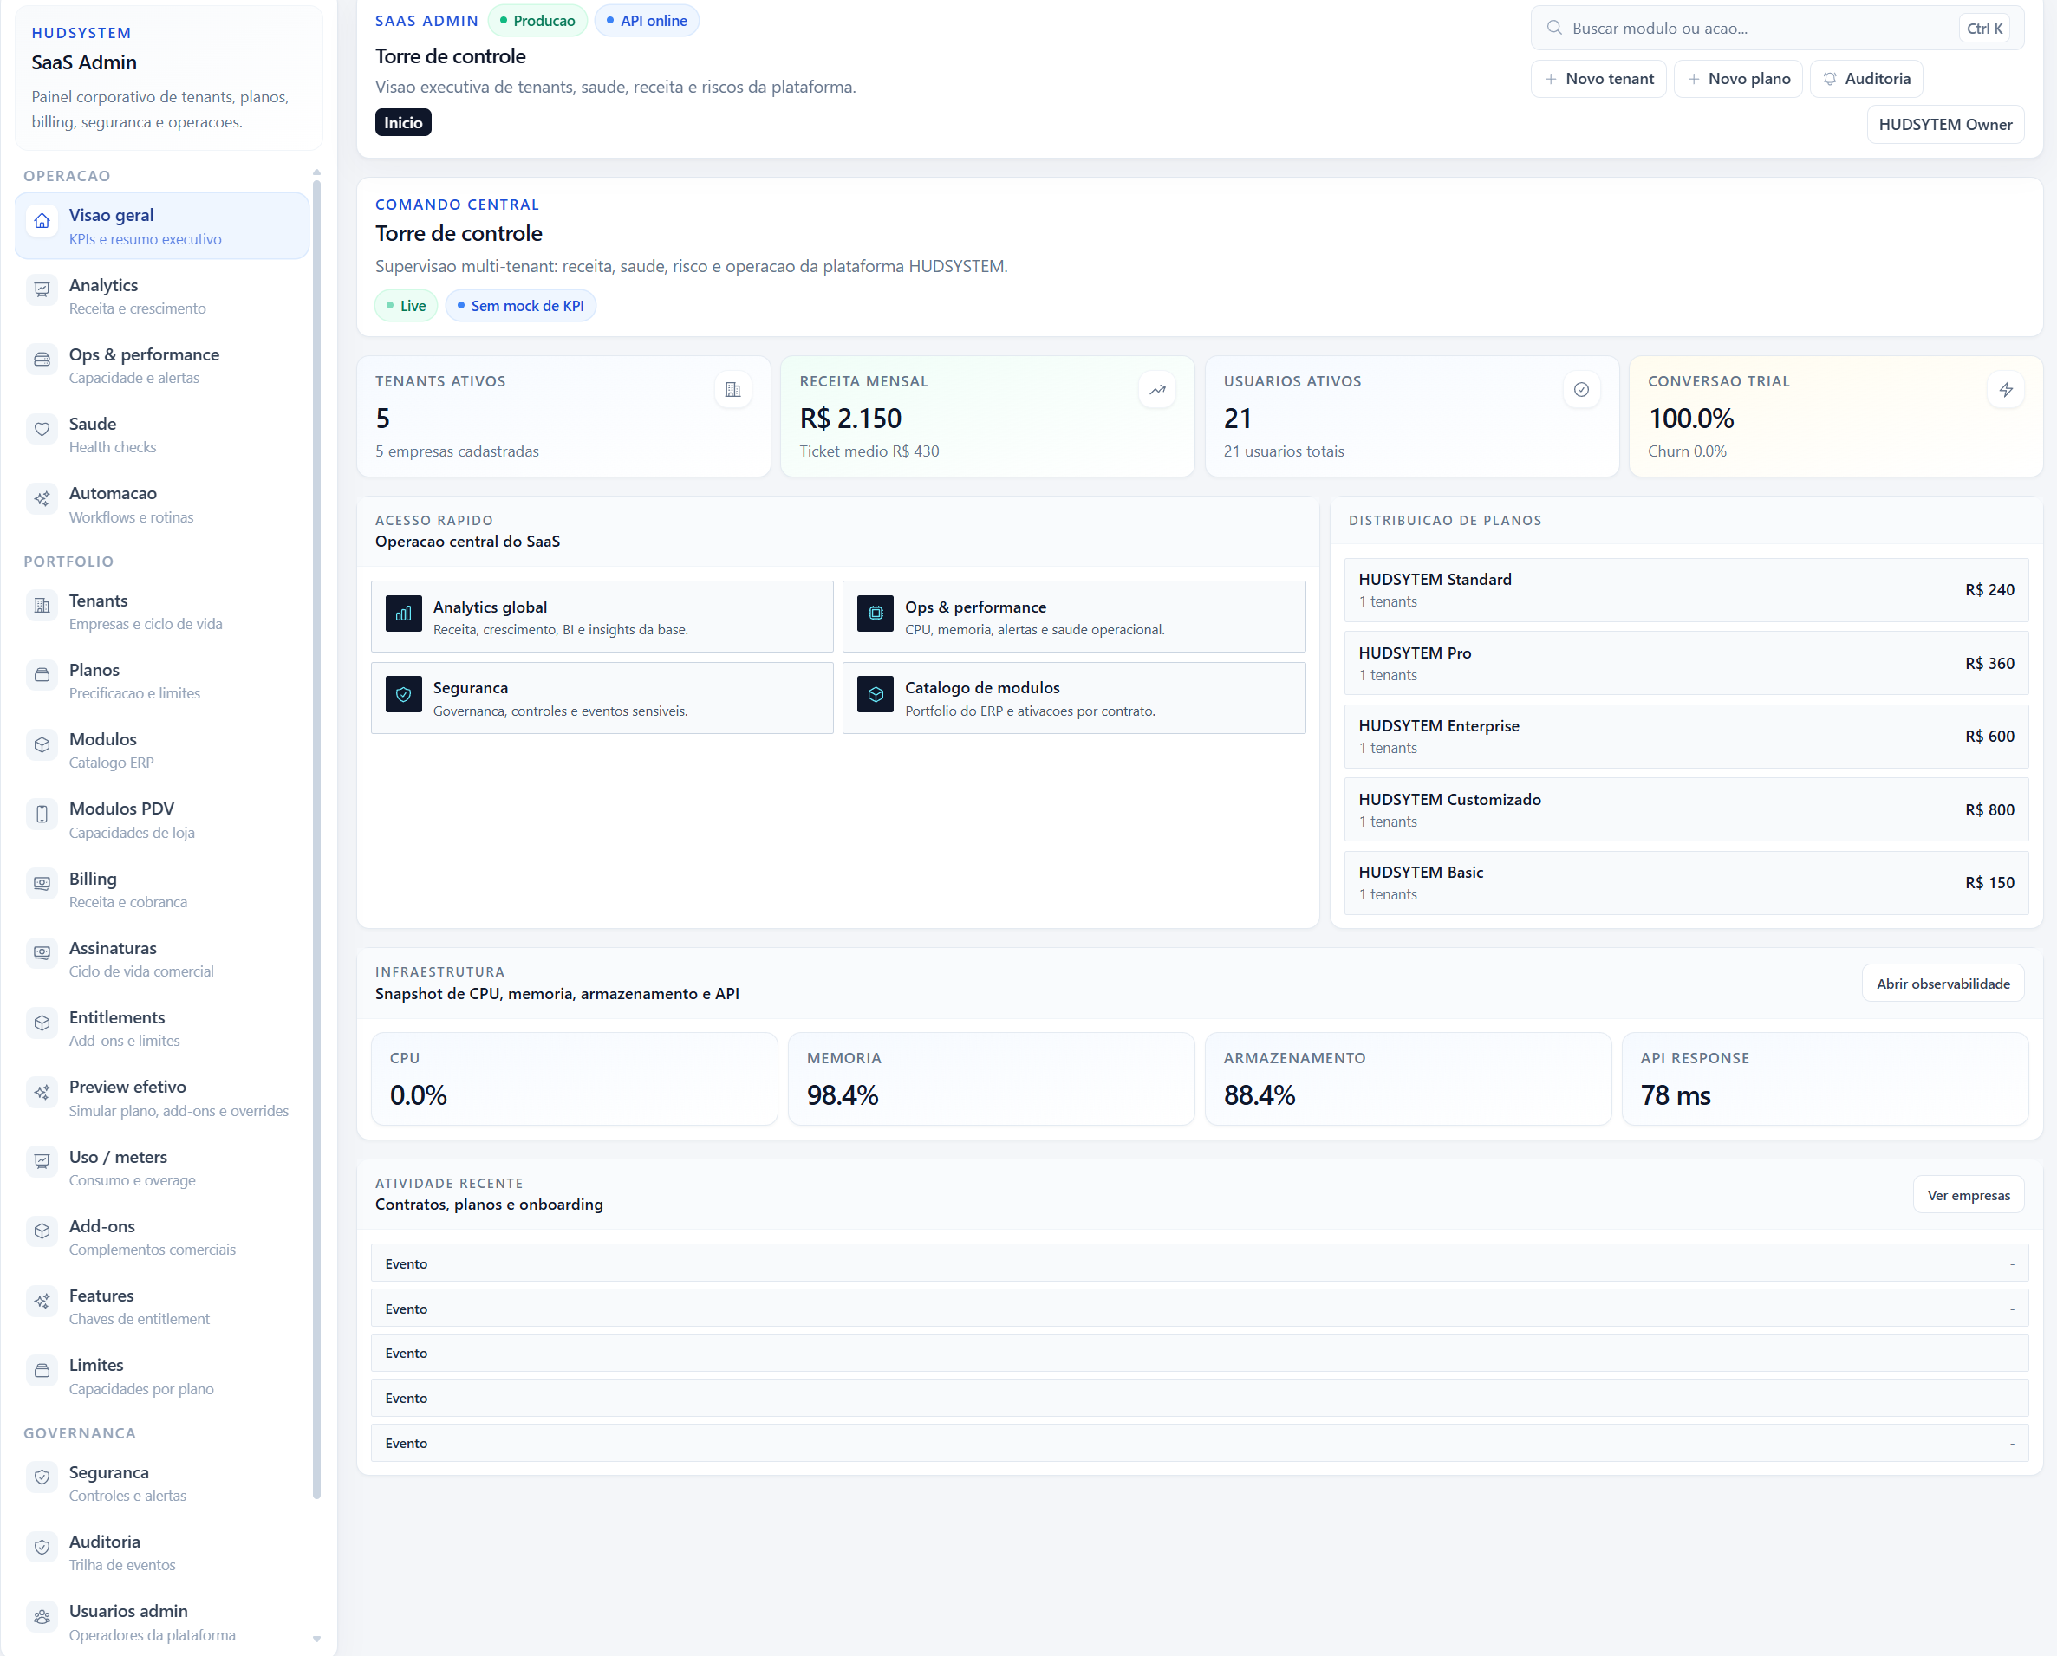Open Tenants in the Portfolio section
Image resolution: width=2057 pixels, height=1656 pixels.
[162, 612]
